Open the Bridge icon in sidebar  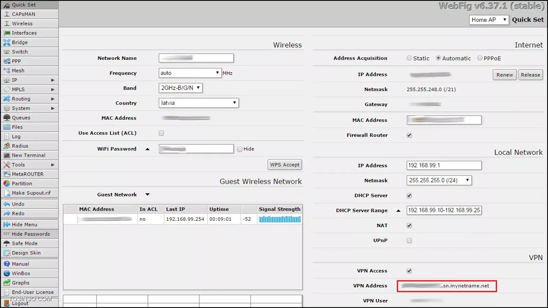(x=7, y=42)
